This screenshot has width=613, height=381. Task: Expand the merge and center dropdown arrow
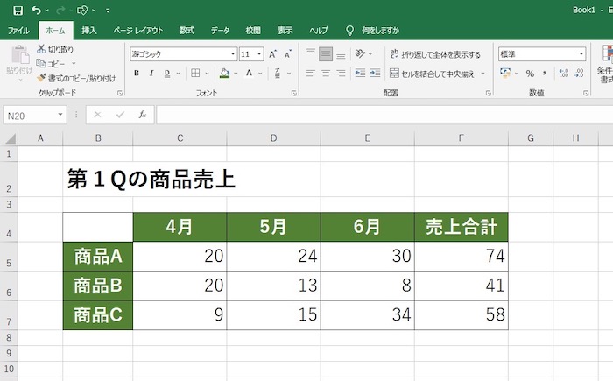pos(483,74)
